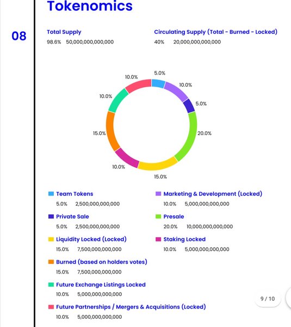This screenshot has height=327, width=291.
Task: Click the yellow 15.0% donut segment
Action: [157, 165]
